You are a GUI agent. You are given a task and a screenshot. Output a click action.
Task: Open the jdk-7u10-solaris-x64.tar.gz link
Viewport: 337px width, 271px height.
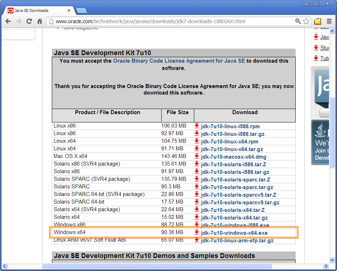(234, 218)
